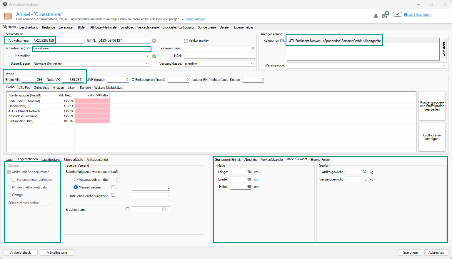
Task: Switch to the Lieferanten tab
Action: click(66, 27)
